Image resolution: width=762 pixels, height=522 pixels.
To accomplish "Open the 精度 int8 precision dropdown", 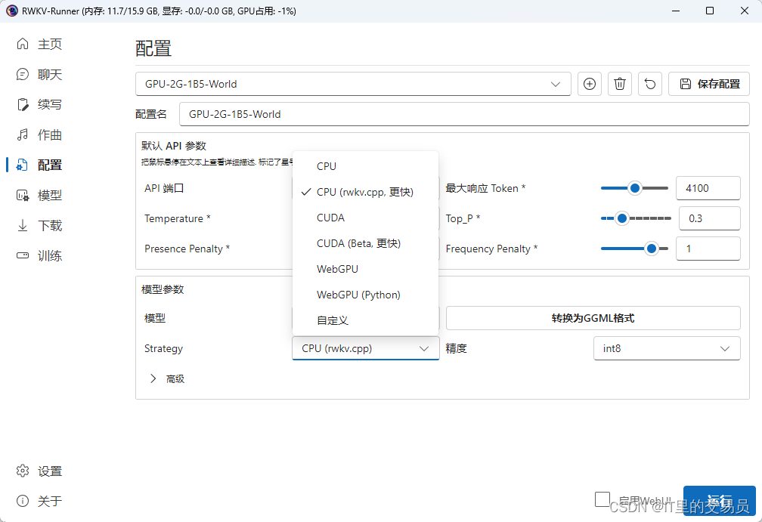I will pyautogui.click(x=667, y=348).
